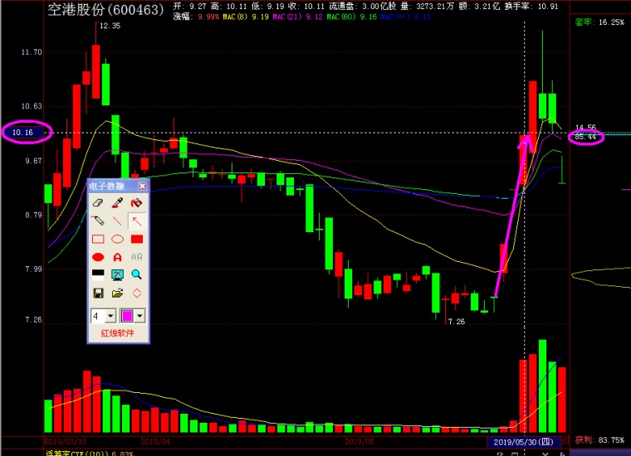
Task: Click the gray AA font size icon
Action: (x=137, y=257)
